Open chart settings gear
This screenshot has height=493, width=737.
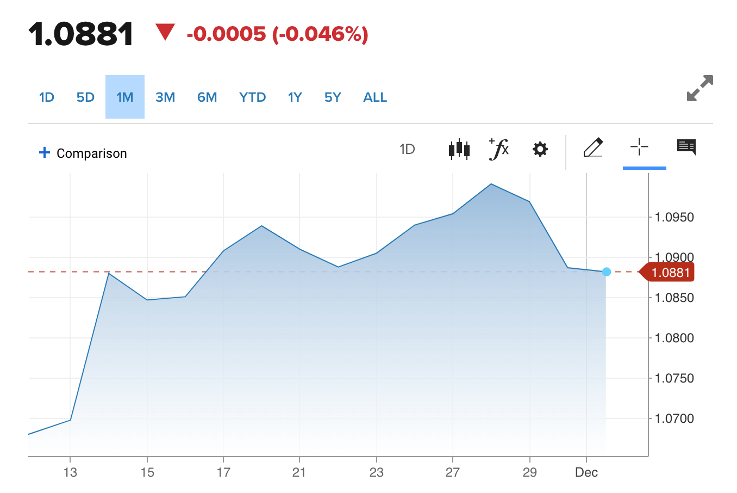(540, 149)
